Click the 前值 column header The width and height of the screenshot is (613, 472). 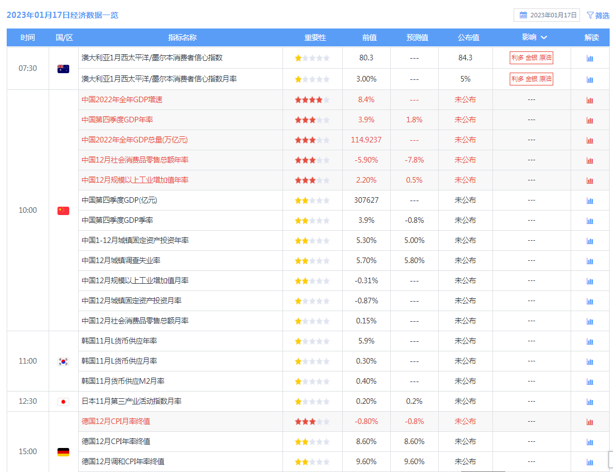click(369, 37)
